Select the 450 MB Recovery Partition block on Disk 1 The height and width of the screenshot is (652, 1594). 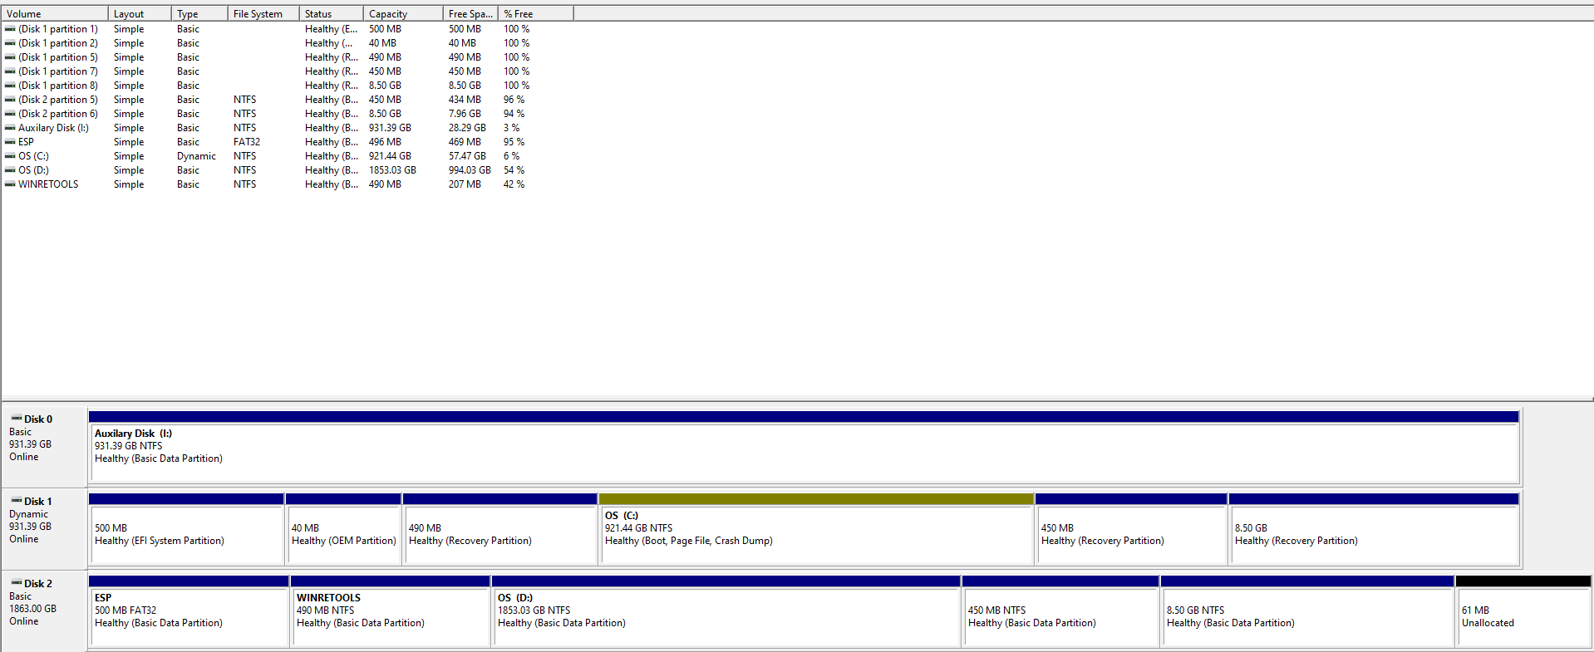pos(1131,529)
